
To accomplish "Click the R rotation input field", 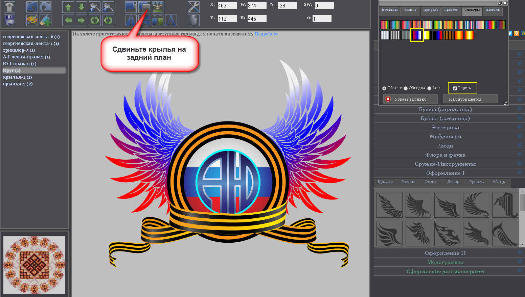I will tap(287, 6).
